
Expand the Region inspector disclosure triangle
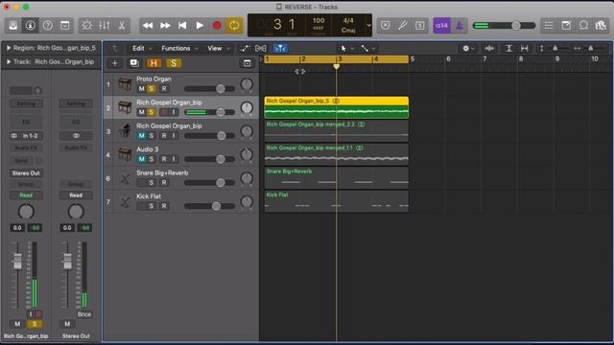(x=9, y=48)
